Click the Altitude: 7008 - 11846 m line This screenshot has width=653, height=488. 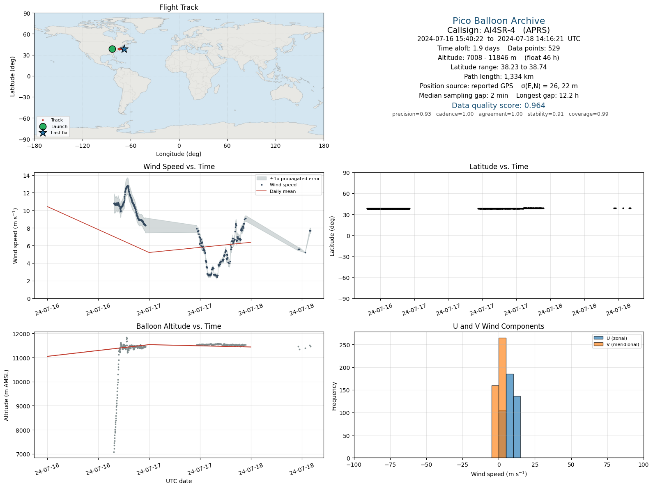pyautogui.click(x=499, y=58)
